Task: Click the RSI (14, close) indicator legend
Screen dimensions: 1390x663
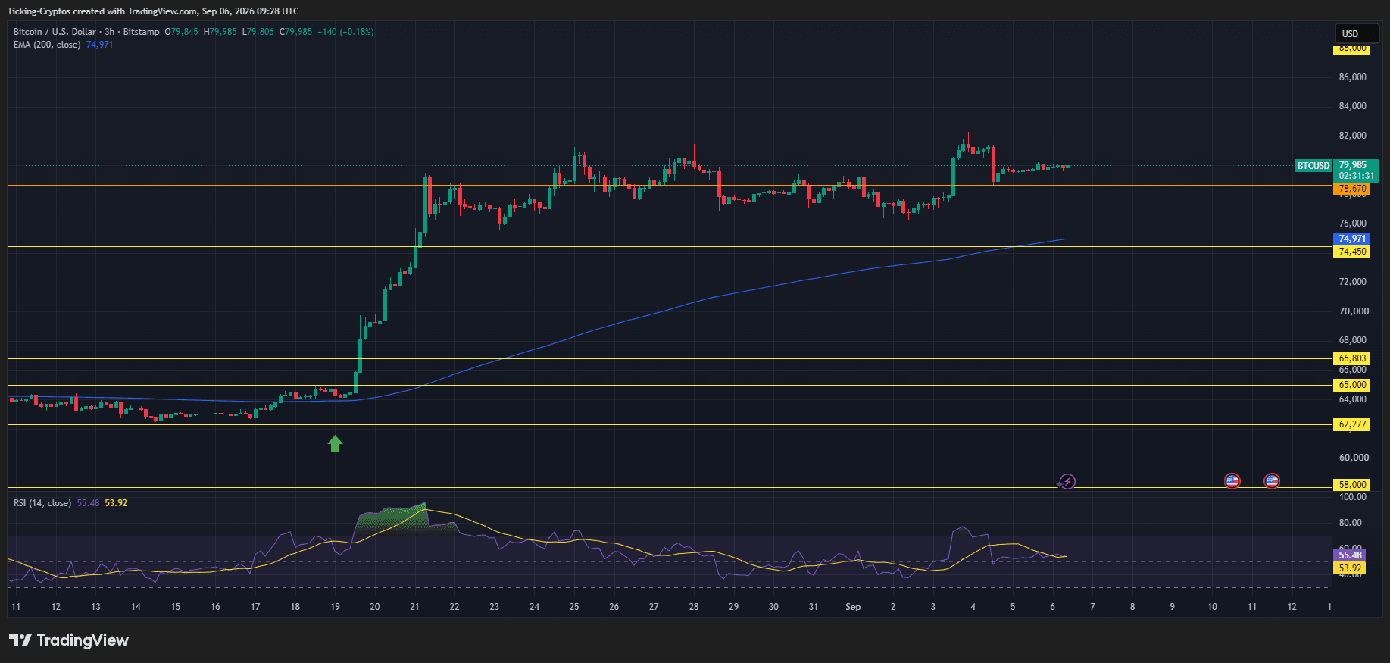Action: tap(42, 503)
